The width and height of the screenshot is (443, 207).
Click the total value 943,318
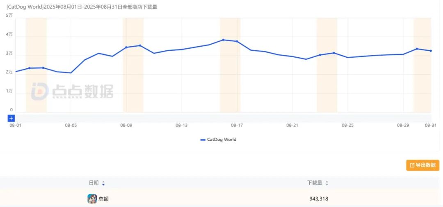point(319,199)
